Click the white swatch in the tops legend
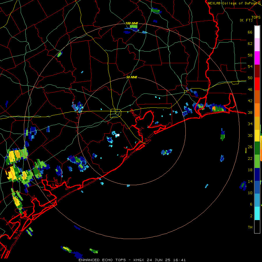The width and height of the screenshot is (262, 262). [257, 32]
